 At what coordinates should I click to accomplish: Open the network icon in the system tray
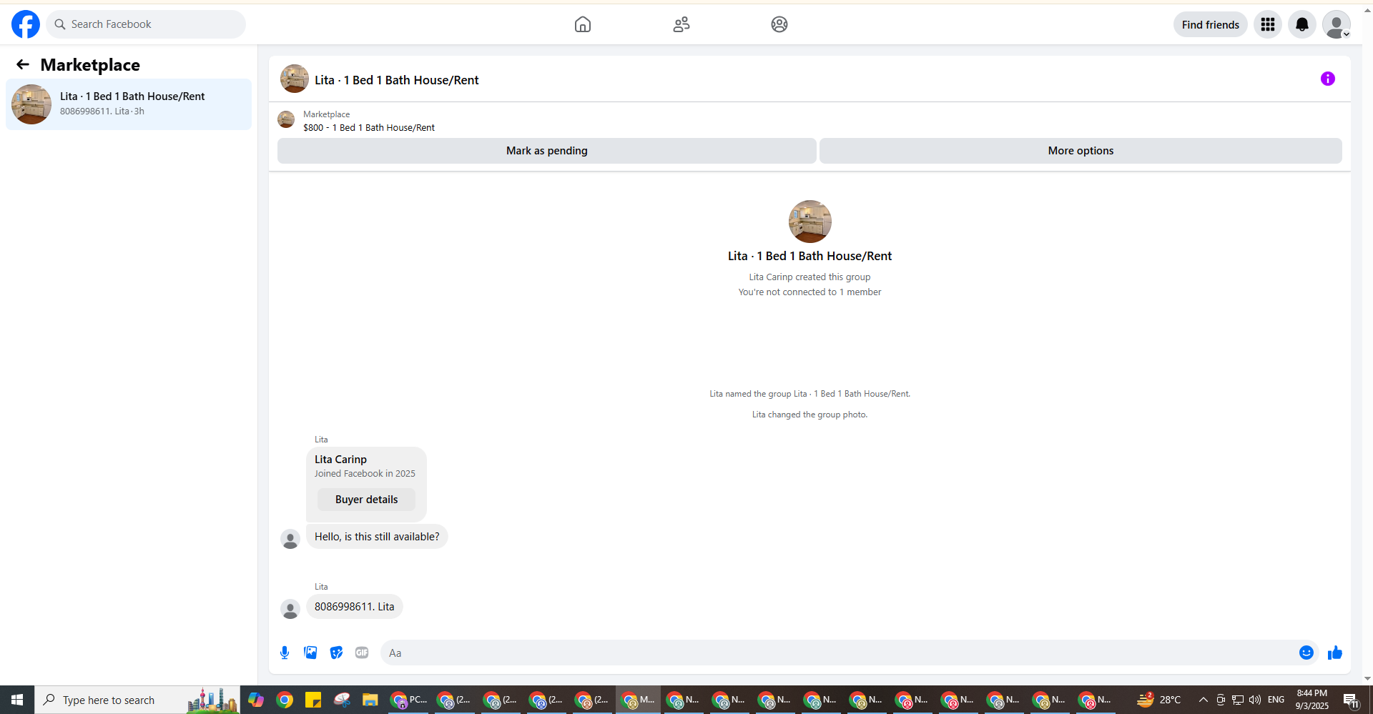(1238, 700)
